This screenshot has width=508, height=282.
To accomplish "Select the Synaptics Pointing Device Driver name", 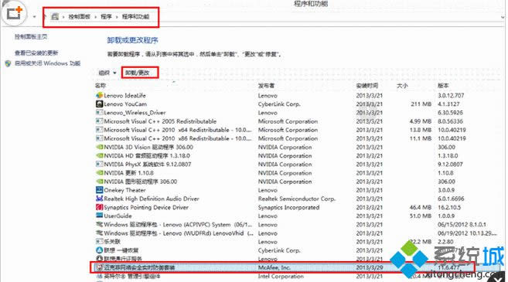I will tap(146, 207).
